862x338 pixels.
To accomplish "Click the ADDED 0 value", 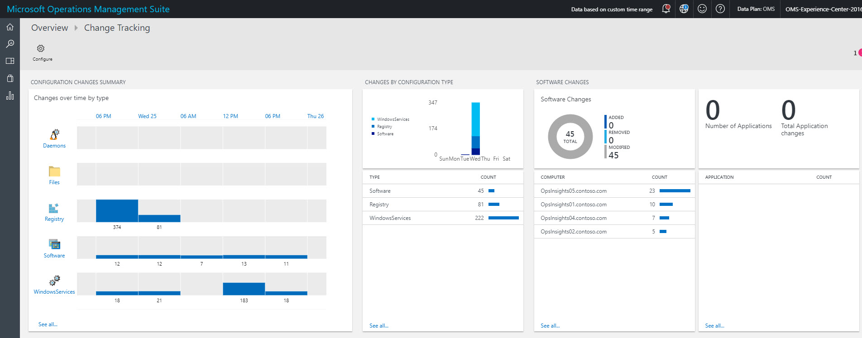I will (x=611, y=125).
